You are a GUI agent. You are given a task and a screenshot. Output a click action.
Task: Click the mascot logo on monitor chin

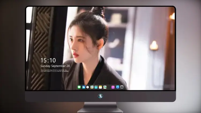100,96
